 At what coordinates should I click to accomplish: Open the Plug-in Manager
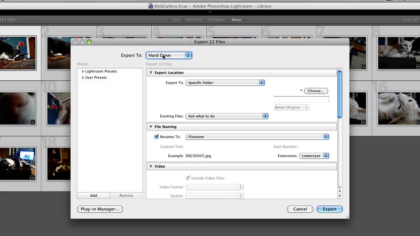point(100,209)
